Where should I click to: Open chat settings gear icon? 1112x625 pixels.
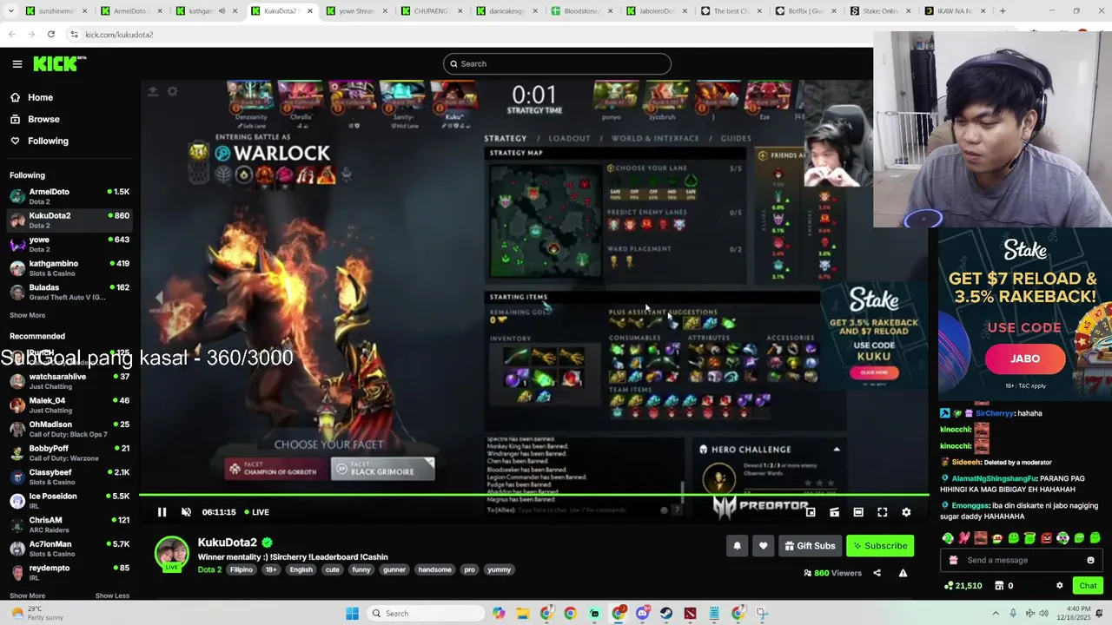point(1059,586)
